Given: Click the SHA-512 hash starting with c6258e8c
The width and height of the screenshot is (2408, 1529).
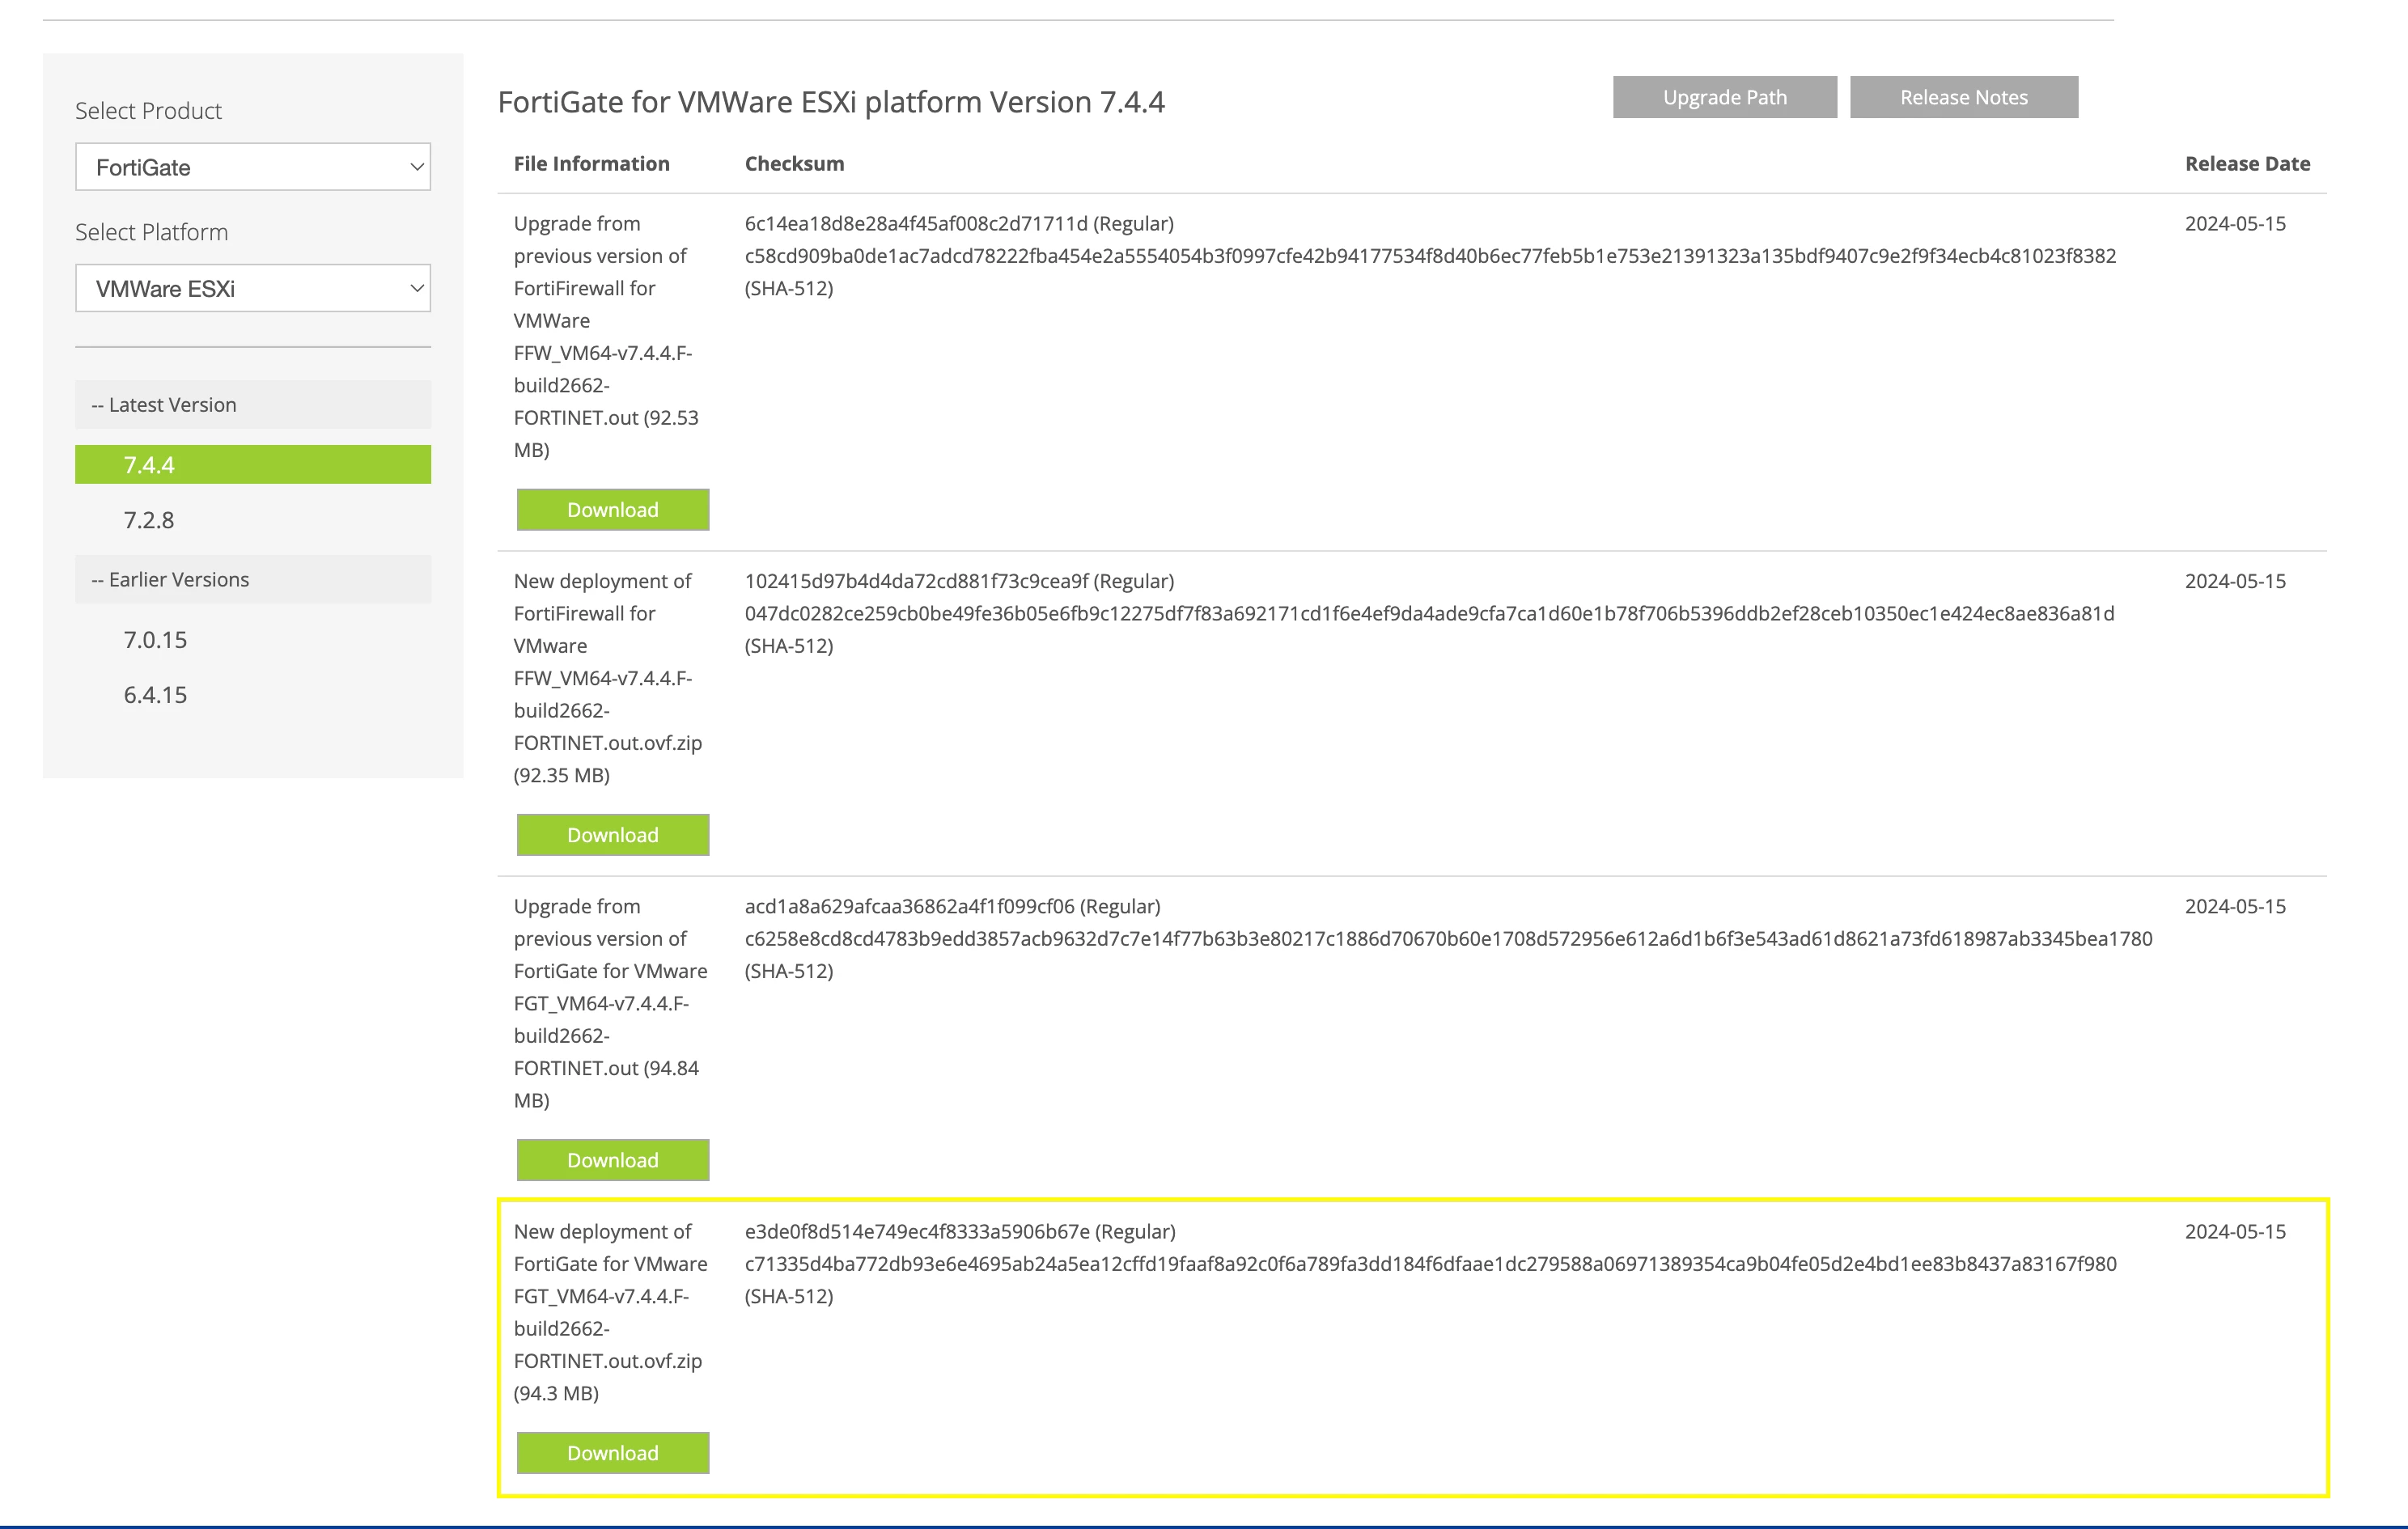Looking at the screenshot, I should (1449, 939).
